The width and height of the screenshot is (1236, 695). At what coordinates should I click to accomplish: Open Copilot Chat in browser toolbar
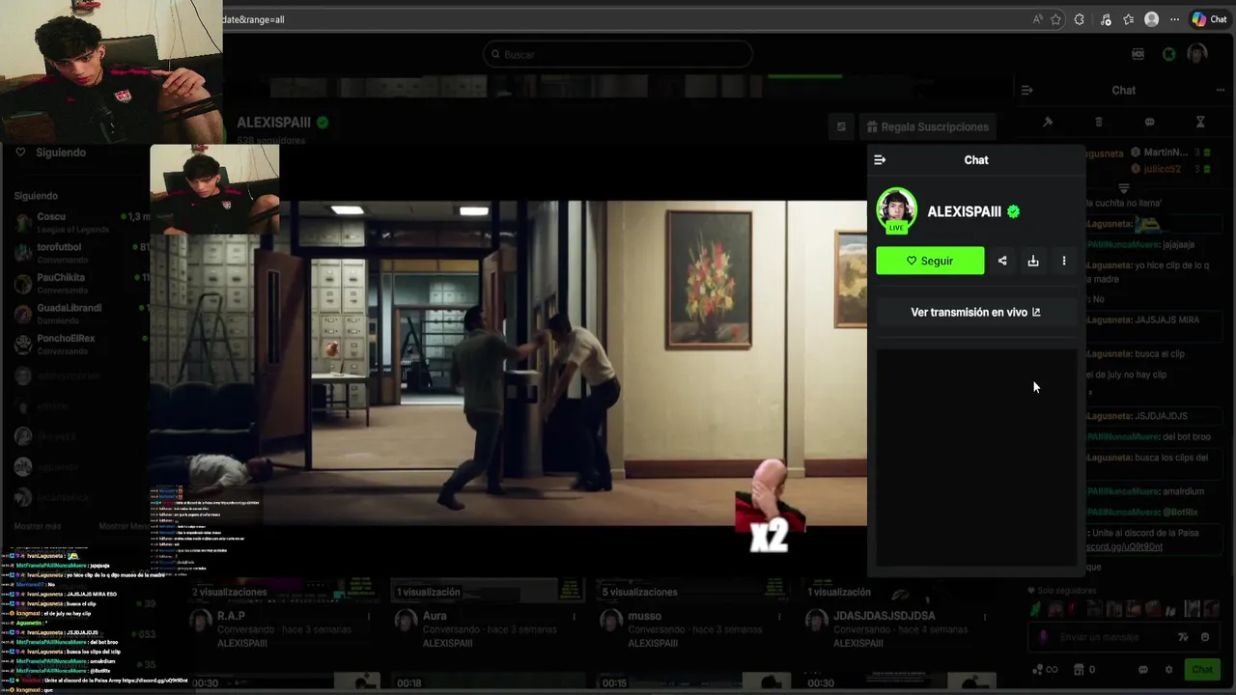coord(1209,19)
